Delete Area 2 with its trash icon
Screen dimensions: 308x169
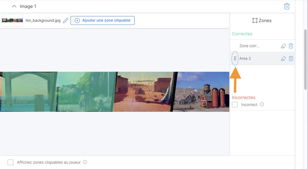click(x=291, y=59)
